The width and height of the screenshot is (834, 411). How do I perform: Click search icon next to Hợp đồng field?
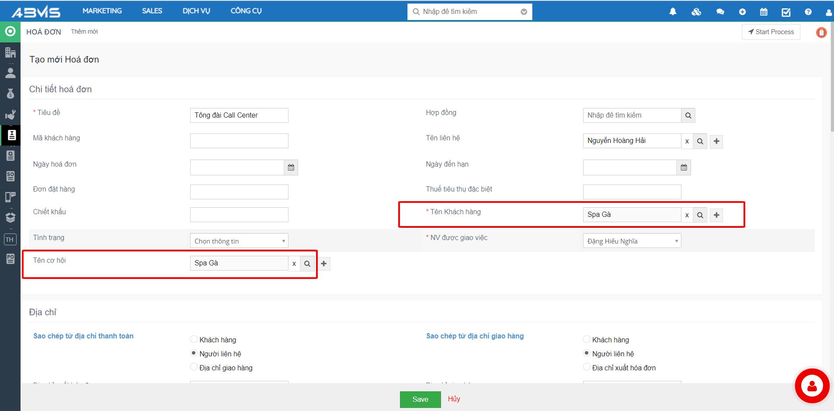pyautogui.click(x=688, y=115)
